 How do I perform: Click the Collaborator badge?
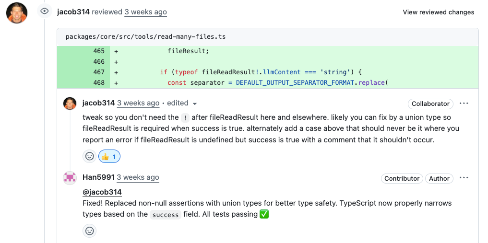[x=430, y=104]
